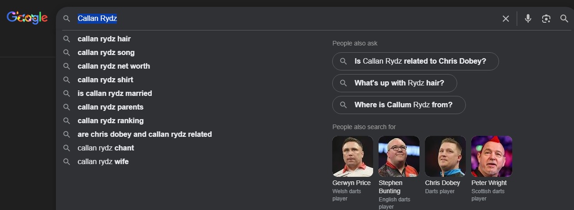Open 'Where is Callum Rydz from?' question

pyautogui.click(x=399, y=105)
